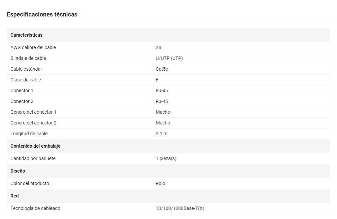
Task: Click the Contenido del embalaje section header
Action: point(35,146)
